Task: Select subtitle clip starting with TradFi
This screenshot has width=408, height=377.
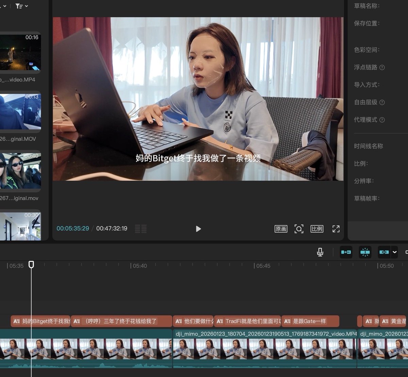Action: [248, 321]
